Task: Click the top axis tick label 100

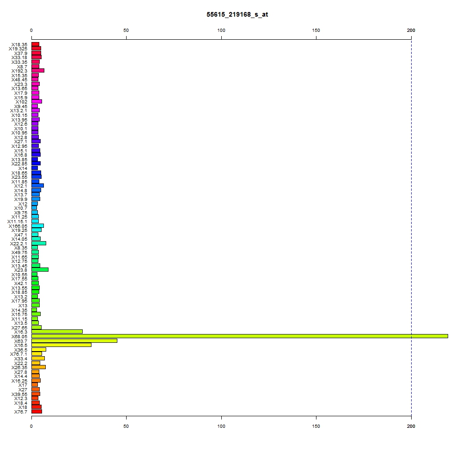Action: (x=221, y=30)
